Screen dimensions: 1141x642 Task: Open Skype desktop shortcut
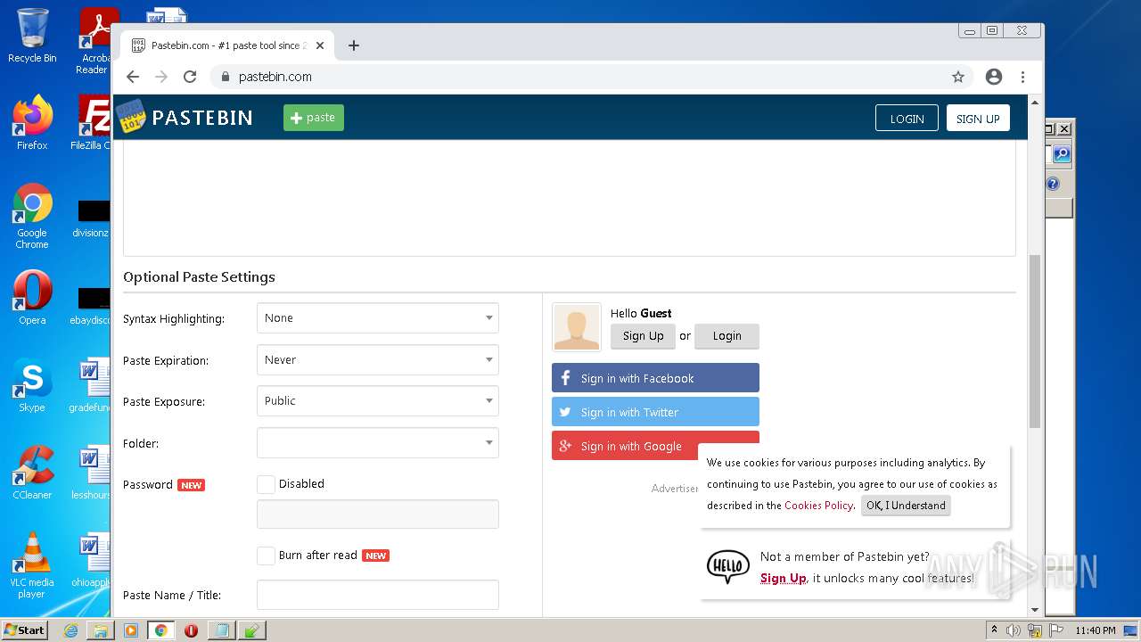32,384
